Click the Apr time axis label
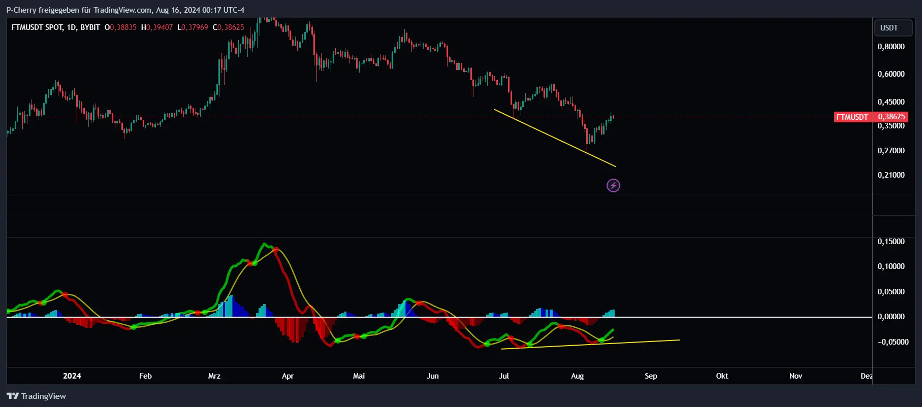Image resolution: width=922 pixels, height=407 pixels. 288,376
